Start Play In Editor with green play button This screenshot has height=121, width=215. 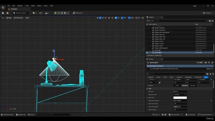click(x=55, y=13)
